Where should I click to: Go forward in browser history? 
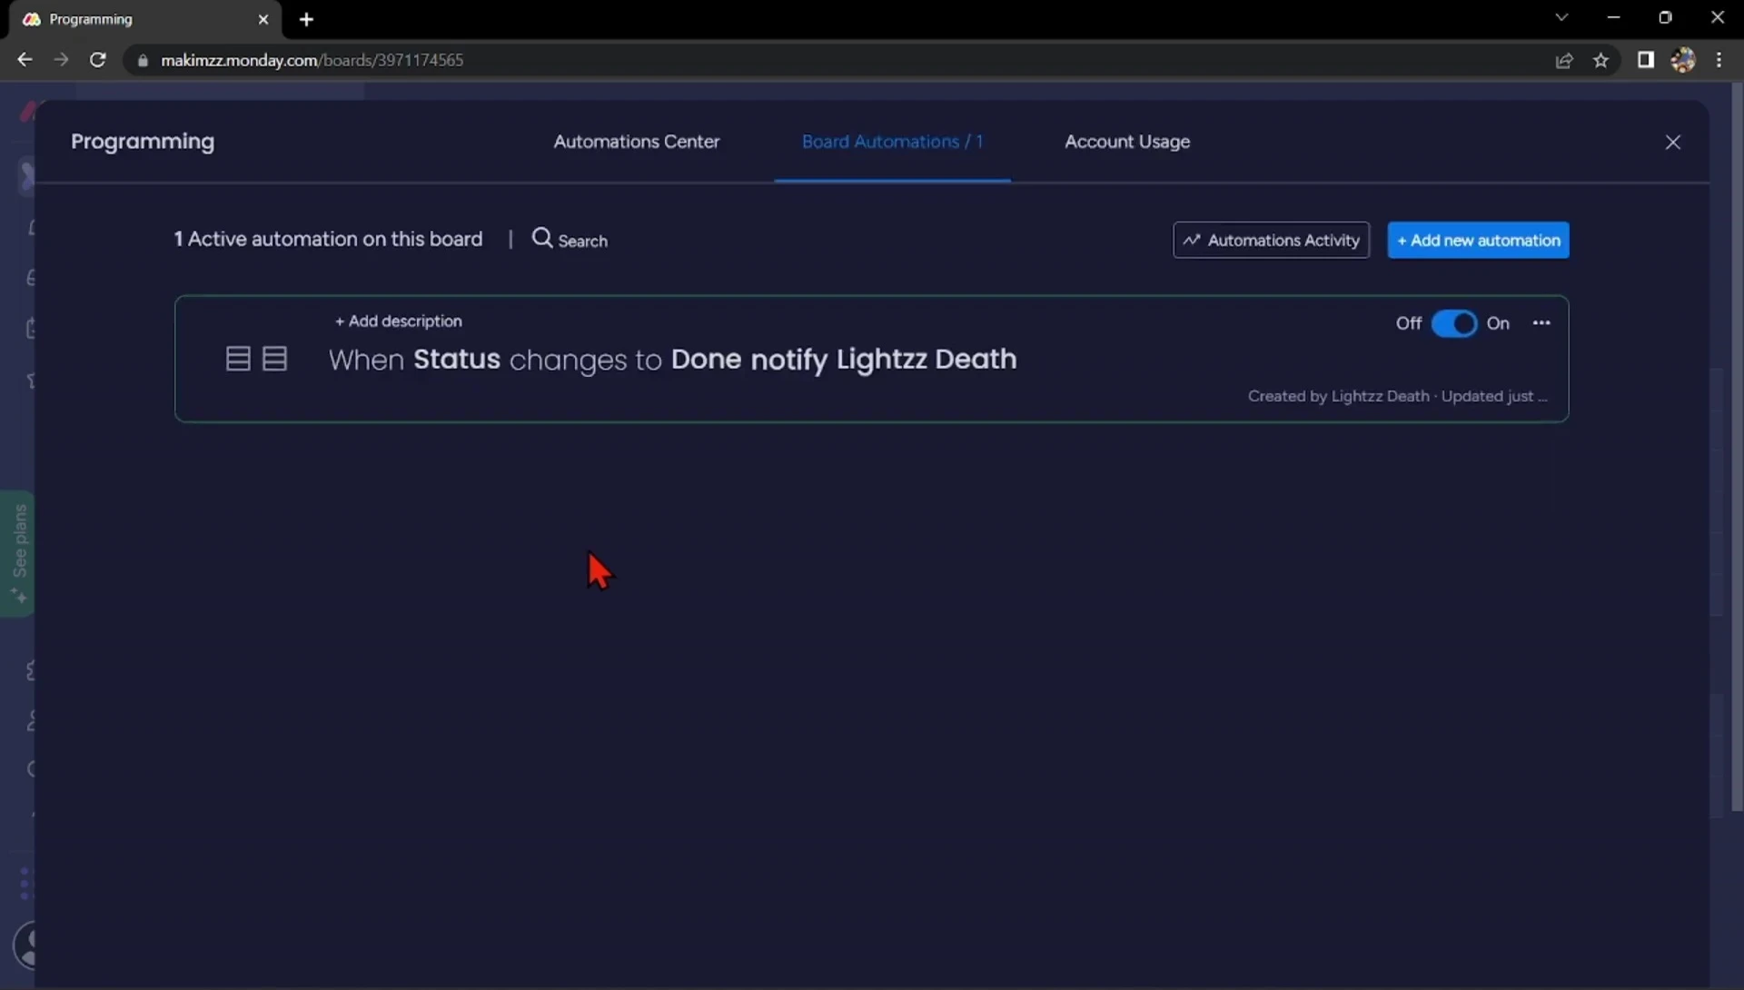click(61, 60)
